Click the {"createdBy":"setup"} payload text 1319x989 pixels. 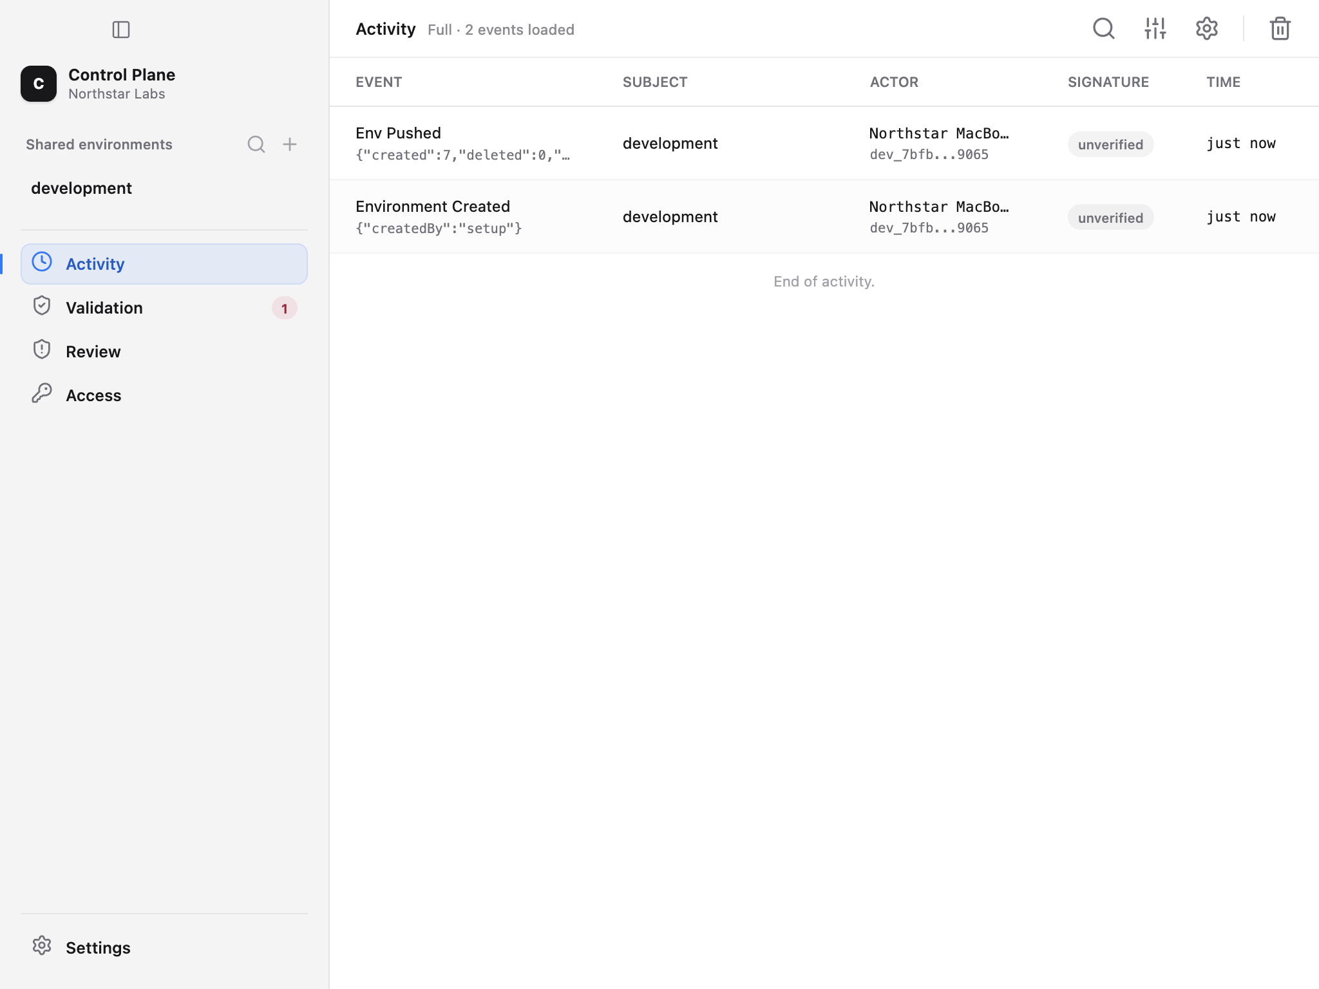tap(439, 229)
